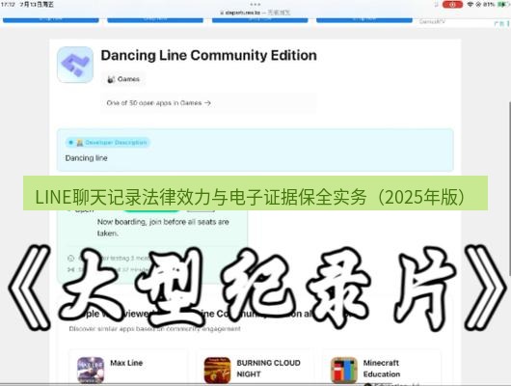Select the 'Minecraft Education' app name

click(382, 369)
